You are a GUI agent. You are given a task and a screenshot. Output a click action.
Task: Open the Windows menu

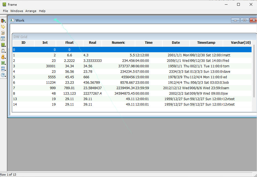pos(17,11)
